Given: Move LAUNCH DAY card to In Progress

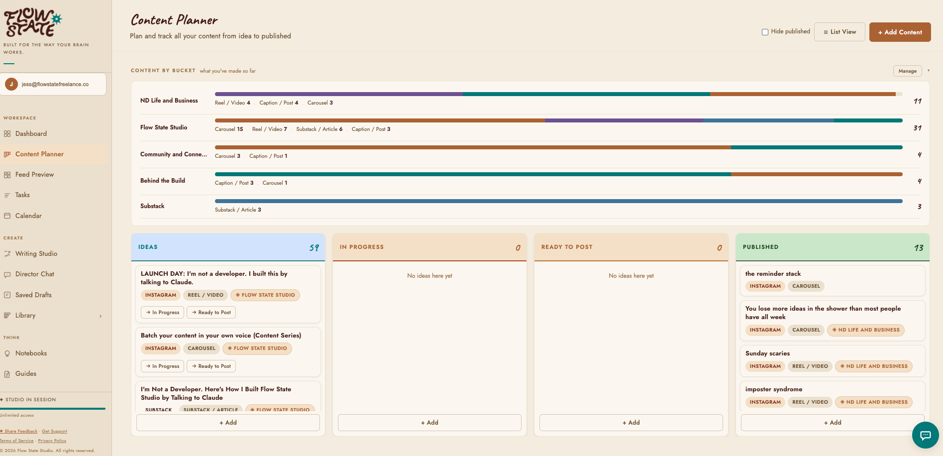Looking at the screenshot, I should tap(163, 313).
